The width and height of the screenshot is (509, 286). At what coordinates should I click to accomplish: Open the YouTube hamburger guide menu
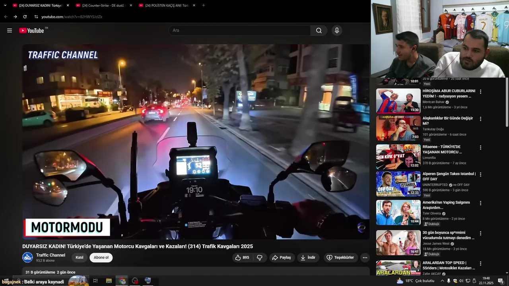(10, 31)
